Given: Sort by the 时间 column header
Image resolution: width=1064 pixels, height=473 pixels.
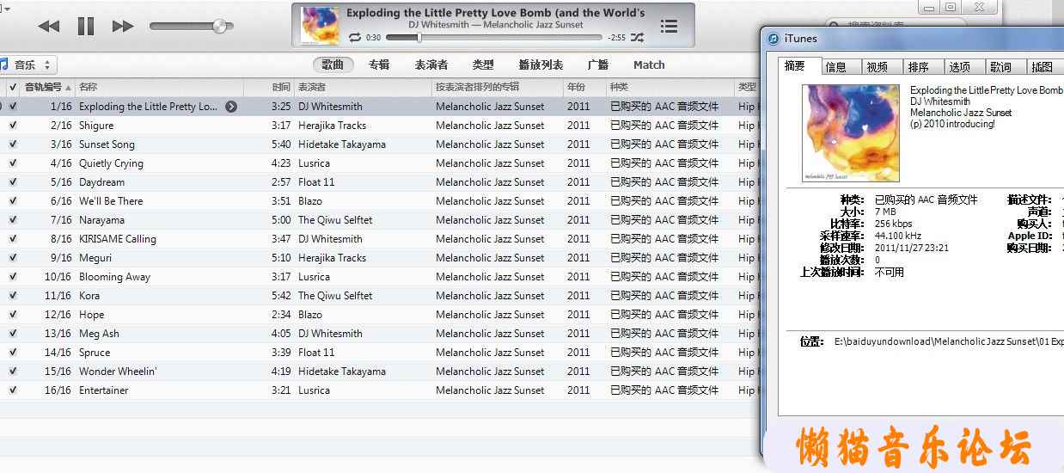Looking at the screenshot, I should (269, 87).
